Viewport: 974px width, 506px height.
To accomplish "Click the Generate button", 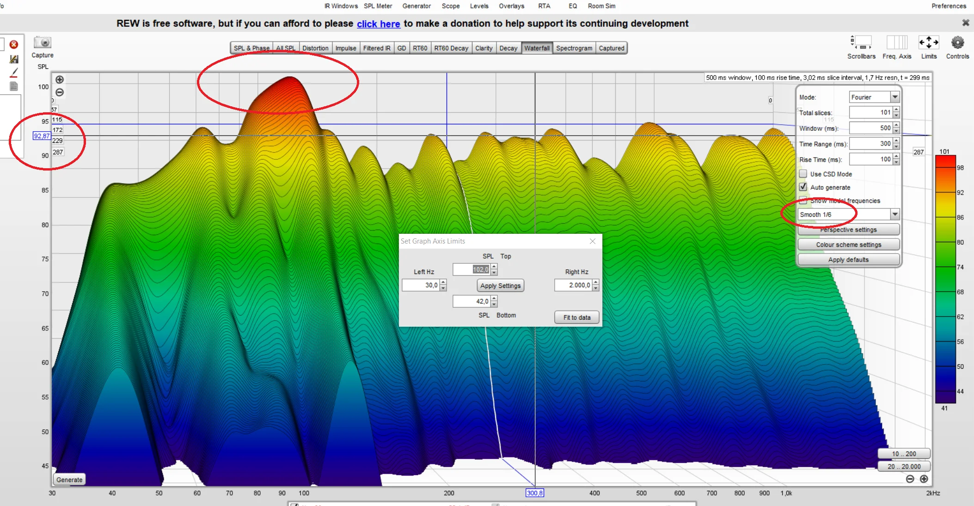I will pos(69,480).
